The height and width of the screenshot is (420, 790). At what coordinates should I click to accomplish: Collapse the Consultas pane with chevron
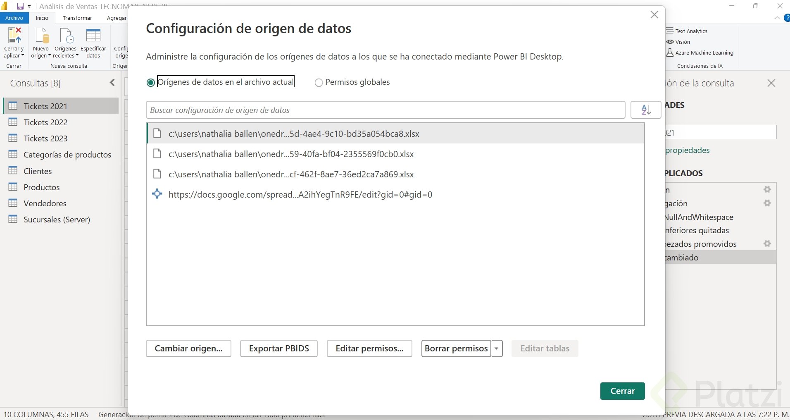(112, 83)
